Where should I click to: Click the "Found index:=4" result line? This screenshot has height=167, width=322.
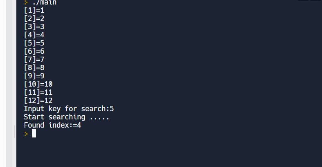[52, 125]
